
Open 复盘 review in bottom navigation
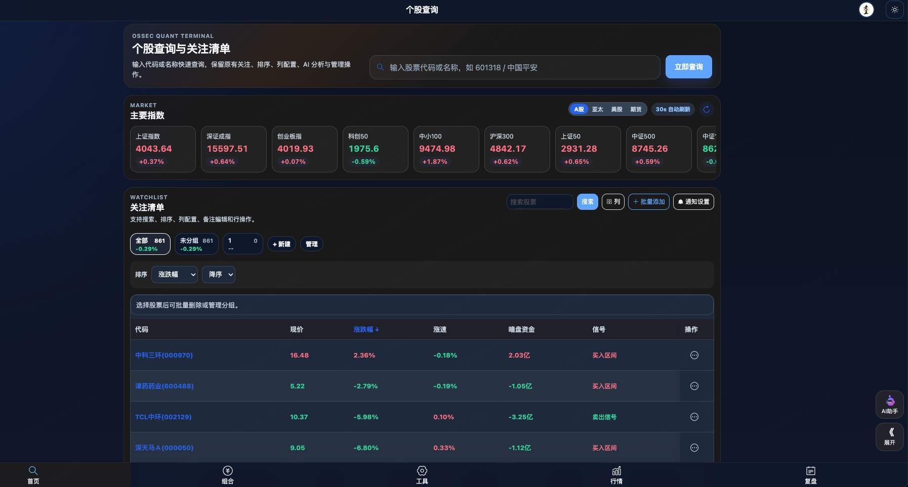[x=811, y=475]
